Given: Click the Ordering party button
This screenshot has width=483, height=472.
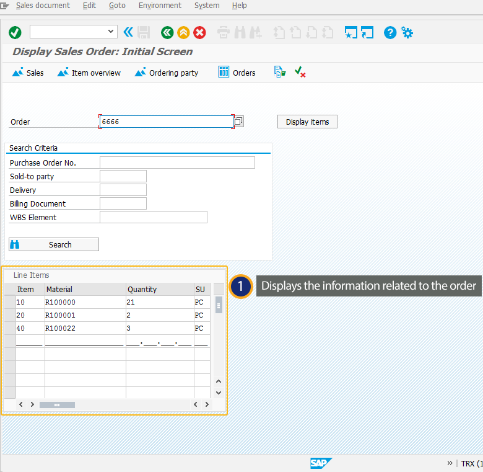Looking at the screenshot, I should tap(167, 73).
